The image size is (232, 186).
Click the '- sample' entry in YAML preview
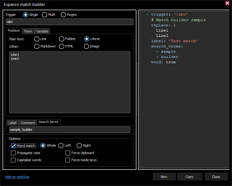[166, 51]
